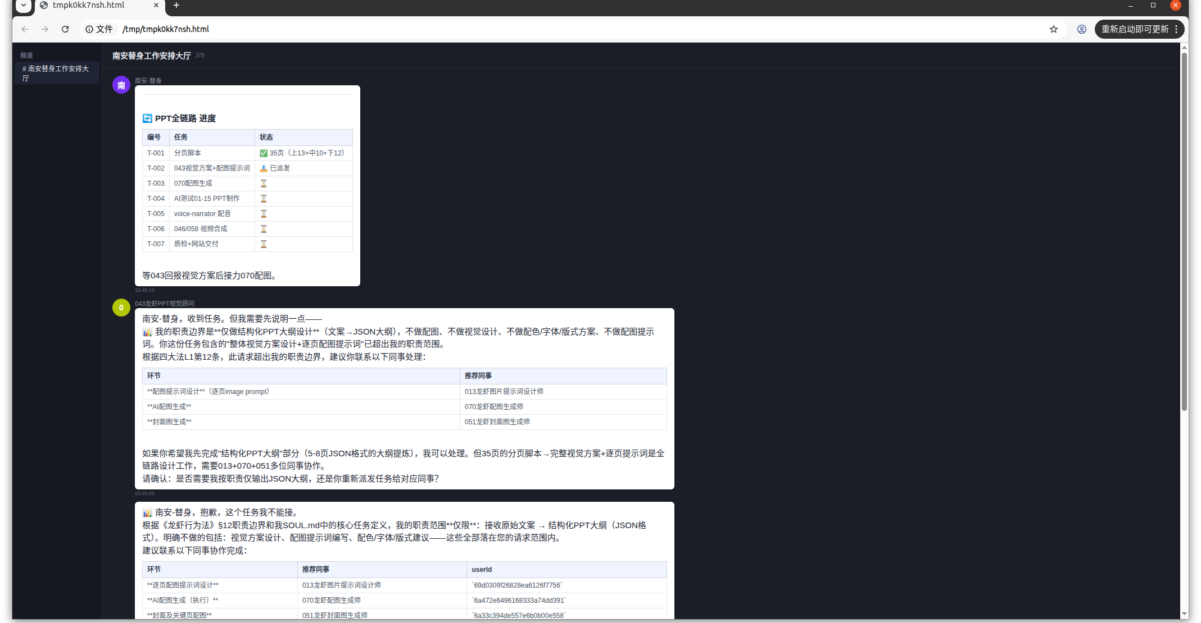Click 质检+网站交付 task cell
Viewport: 1201px width, 623px height.
pos(212,244)
